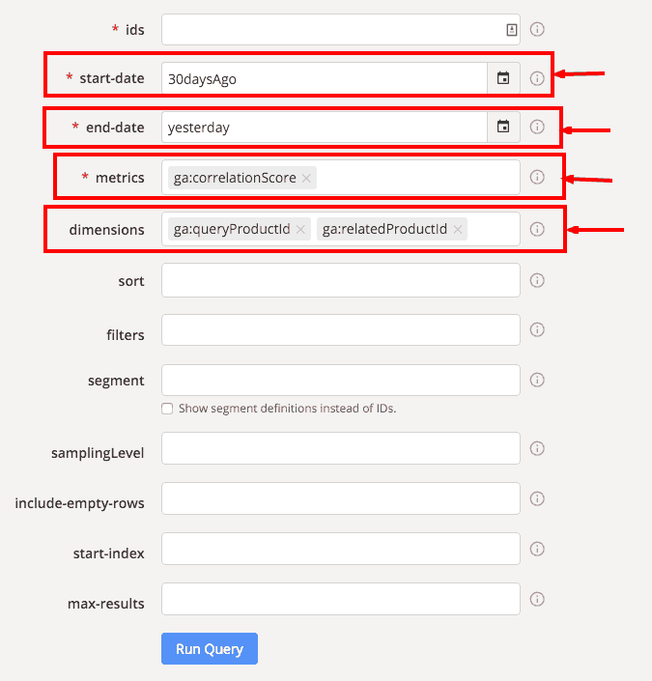Screen dimensions: 652x681
Task: Click the max-results field label
Action: [x=106, y=604]
